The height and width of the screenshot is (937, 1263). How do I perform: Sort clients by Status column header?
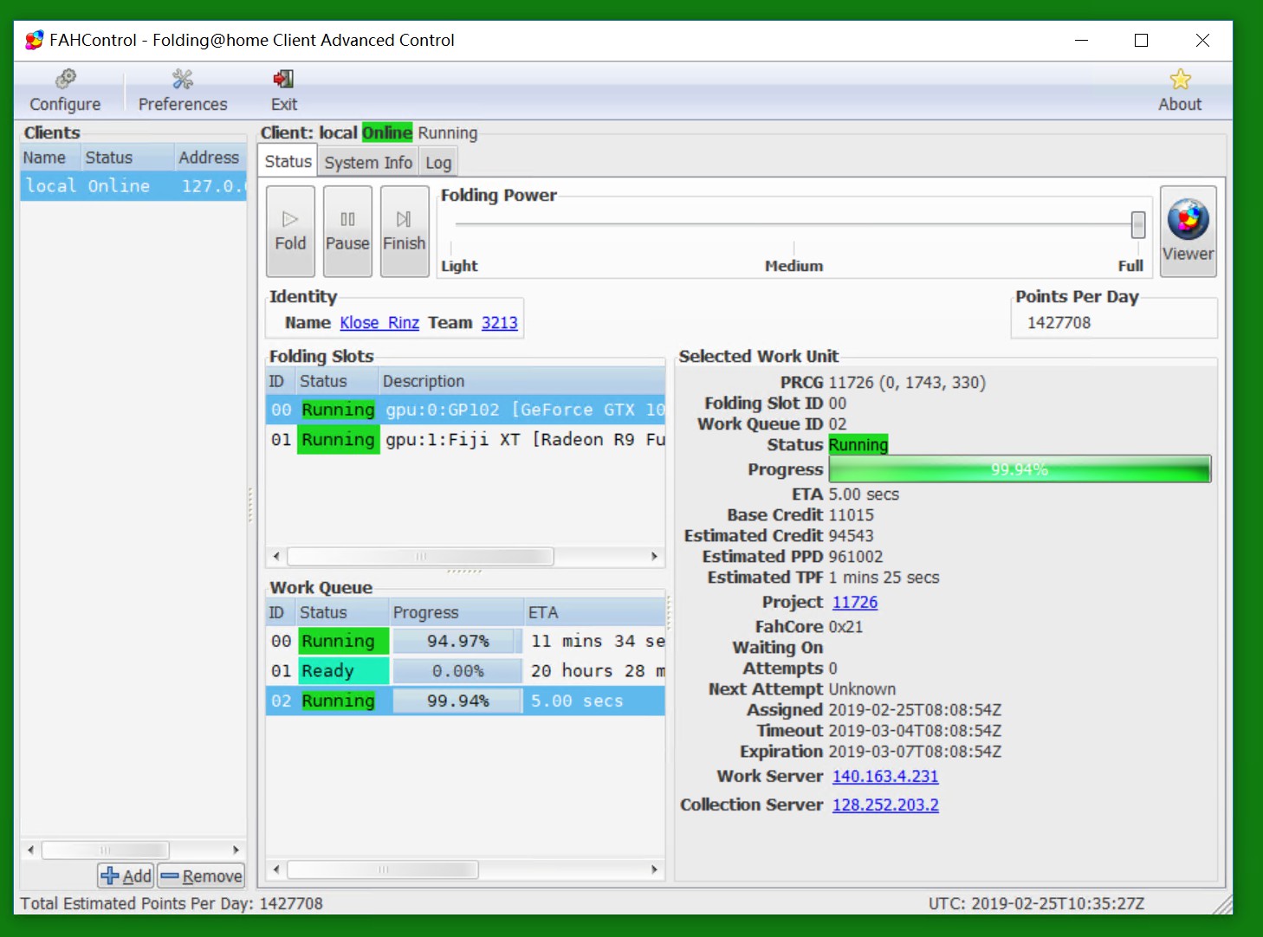(127, 158)
